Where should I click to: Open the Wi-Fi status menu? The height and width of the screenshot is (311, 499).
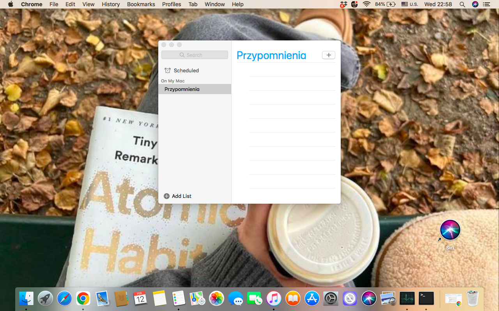click(x=366, y=4)
